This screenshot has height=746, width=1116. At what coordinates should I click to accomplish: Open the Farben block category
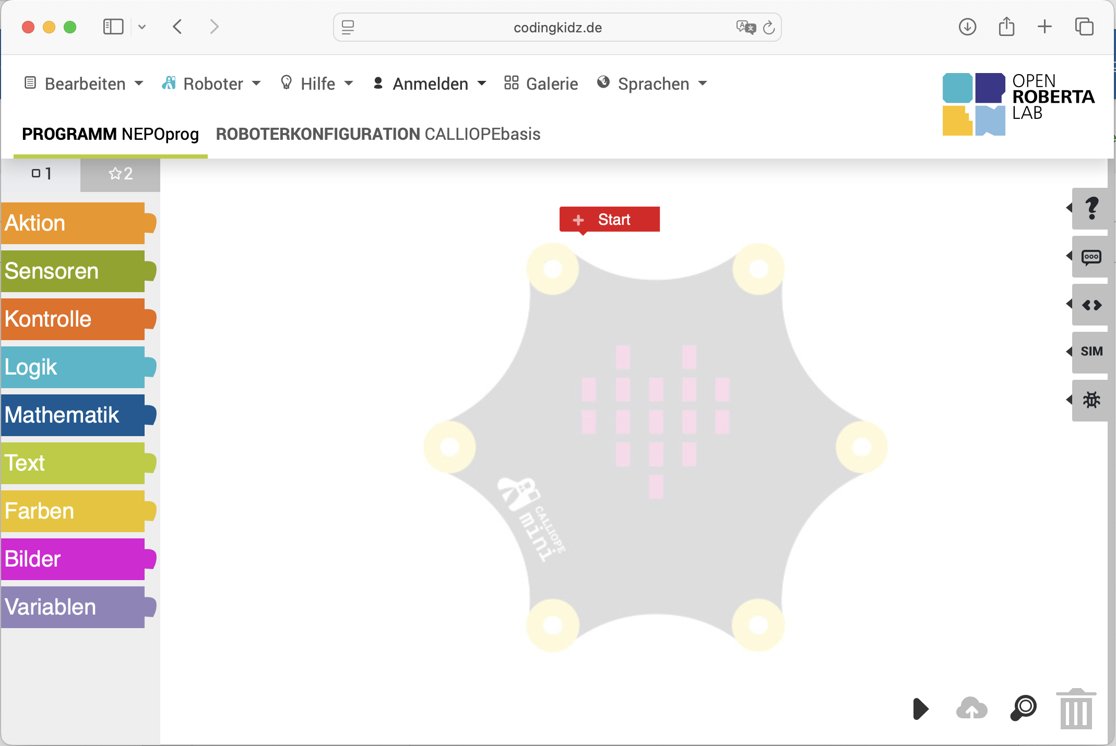[78, 511]
